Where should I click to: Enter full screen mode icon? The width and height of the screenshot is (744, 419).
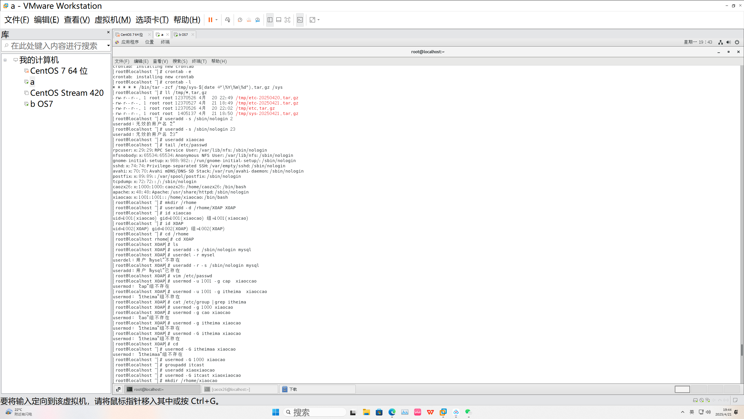coord(287,20)
